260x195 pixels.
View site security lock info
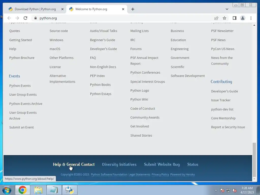(35, 18)
